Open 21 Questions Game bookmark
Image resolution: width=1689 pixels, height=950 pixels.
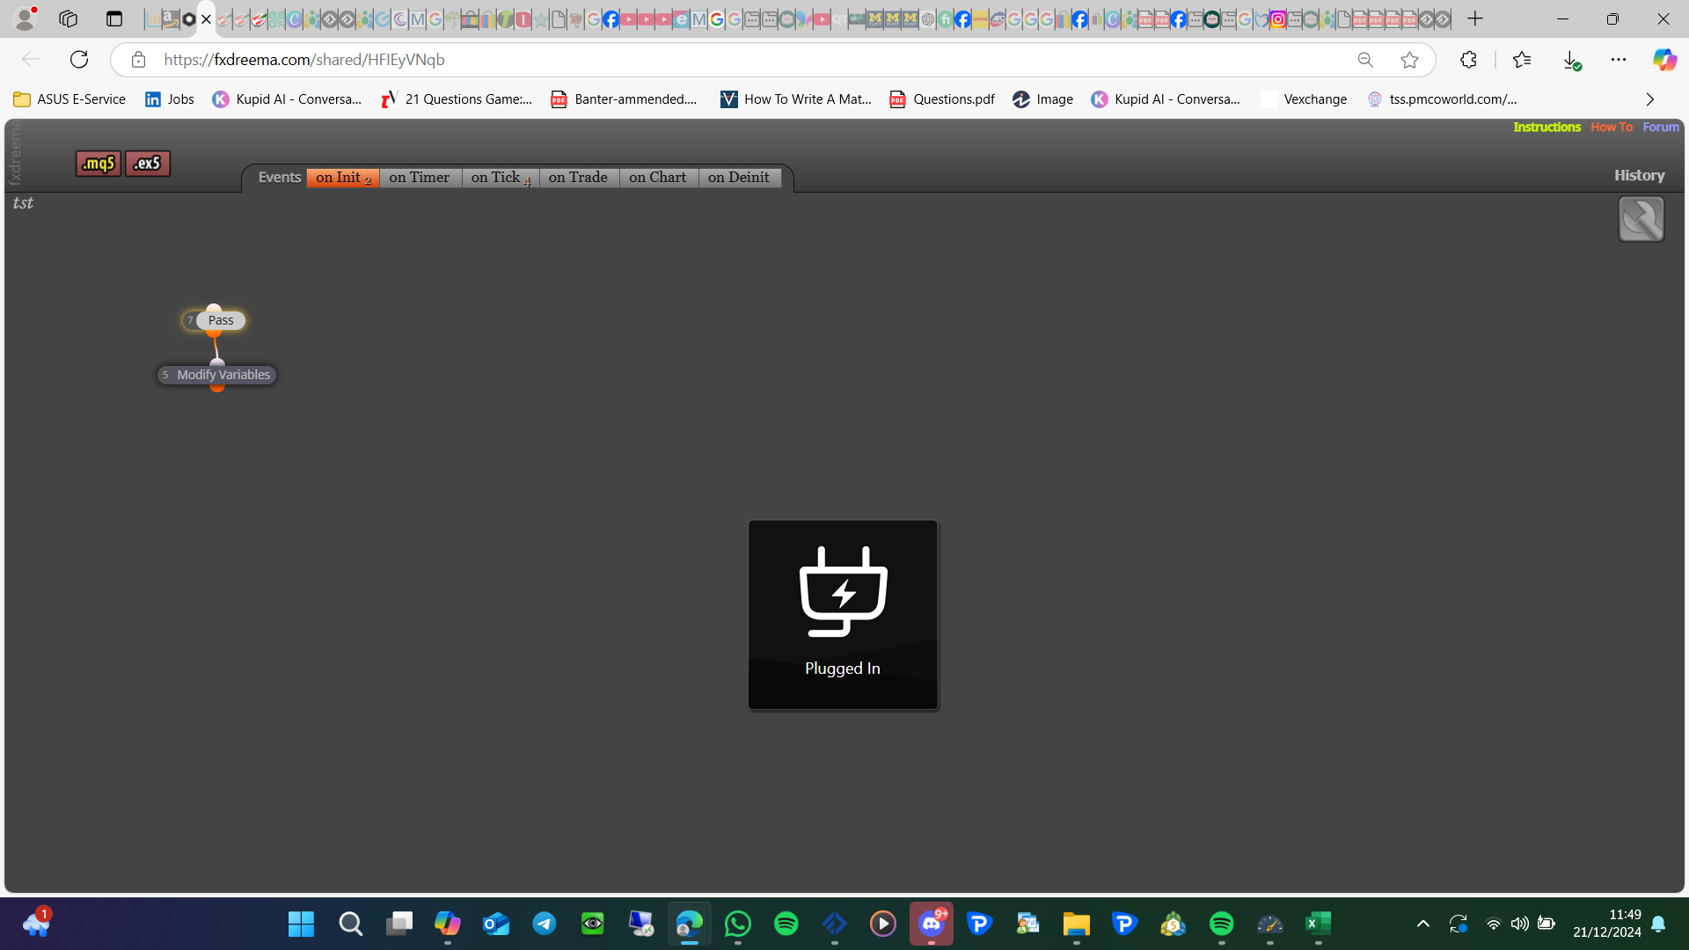pos(457,99)
